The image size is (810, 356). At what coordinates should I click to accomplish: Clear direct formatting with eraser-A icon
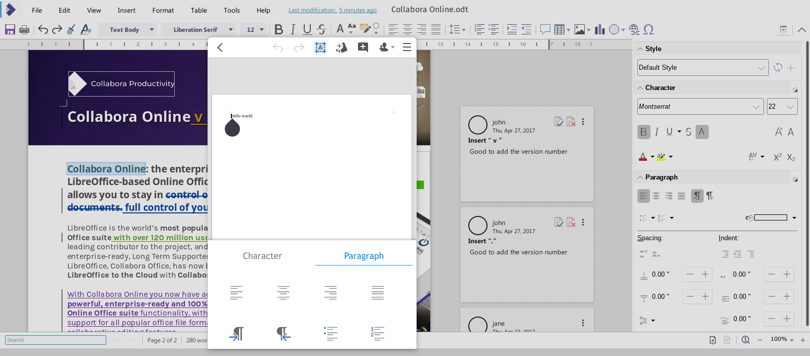click(86, 29)
